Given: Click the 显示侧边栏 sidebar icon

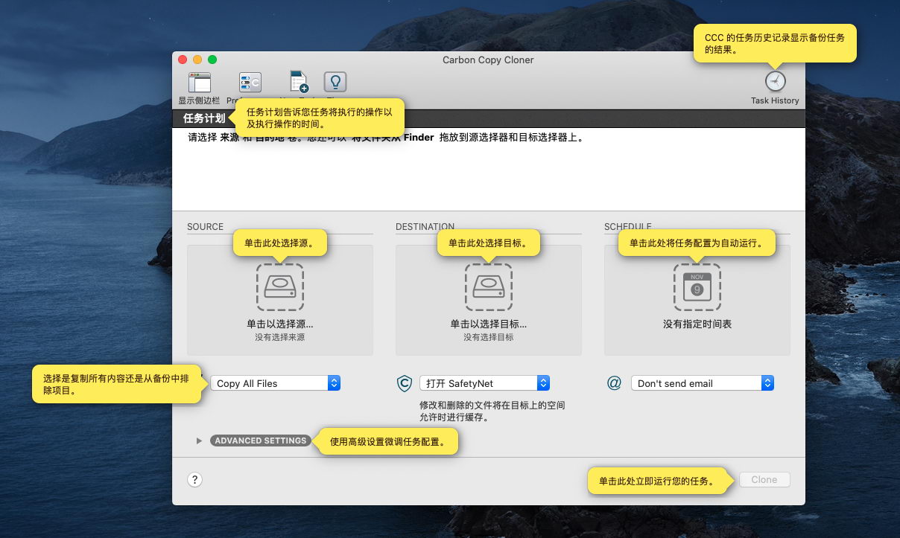Looking at the screenshot, I should point(200,83).
